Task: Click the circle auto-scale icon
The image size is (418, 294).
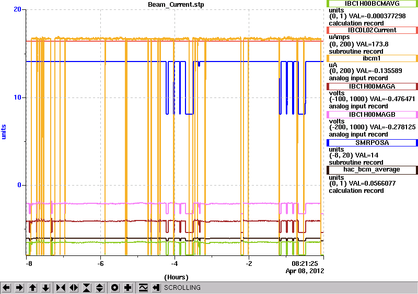Action: [115, 288]
